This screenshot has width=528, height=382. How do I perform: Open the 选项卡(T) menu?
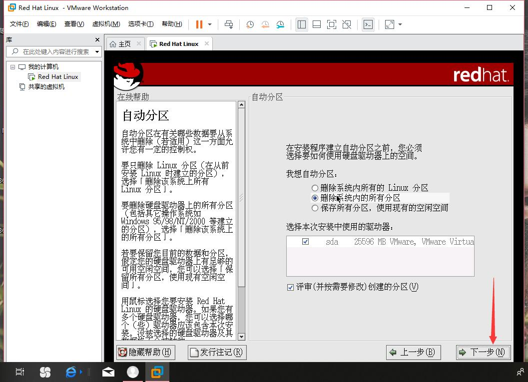141,24
